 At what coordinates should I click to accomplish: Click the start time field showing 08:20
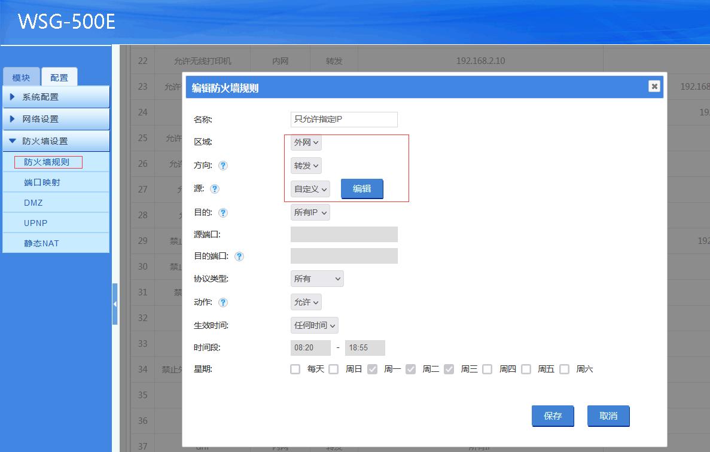point(310,347)
